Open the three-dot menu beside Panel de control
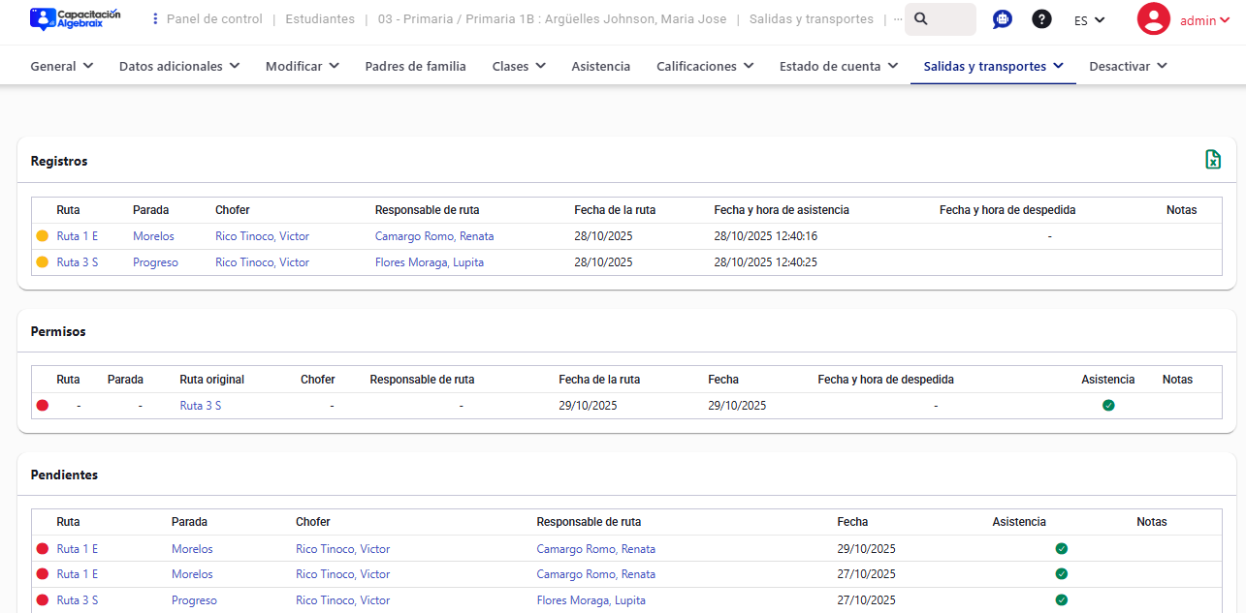The height and width of the screenshot is (613, 1246). pos(155,19)
